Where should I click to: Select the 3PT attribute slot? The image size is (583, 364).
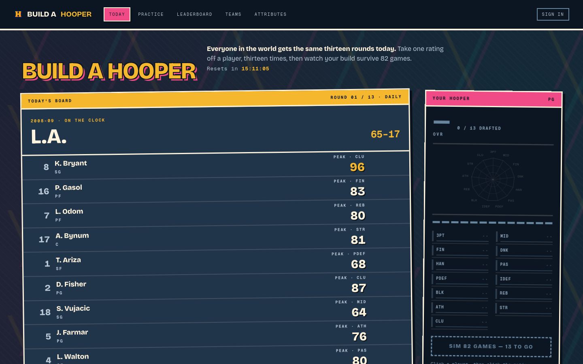pos(461,236)
